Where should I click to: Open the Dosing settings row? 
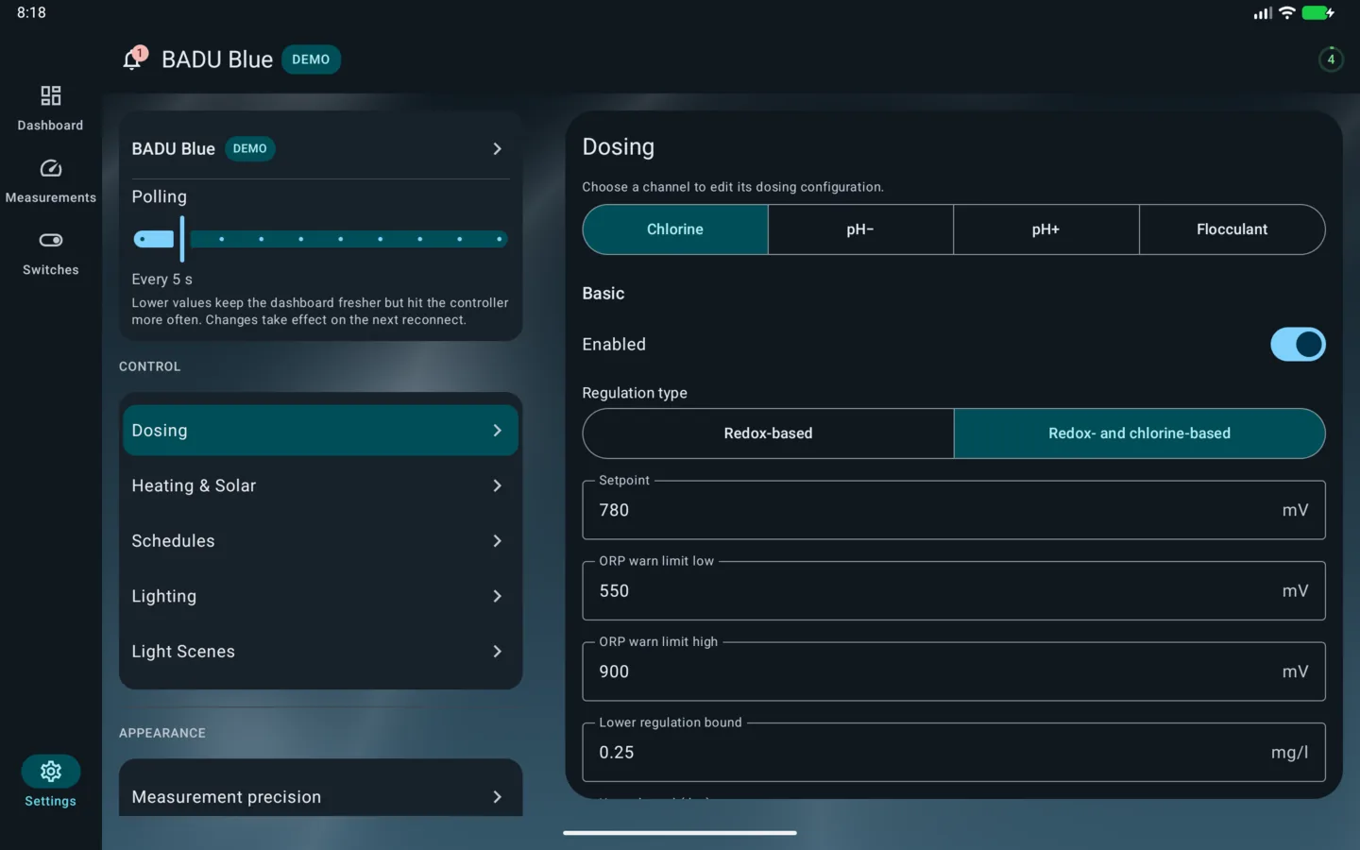pos(320,431)
